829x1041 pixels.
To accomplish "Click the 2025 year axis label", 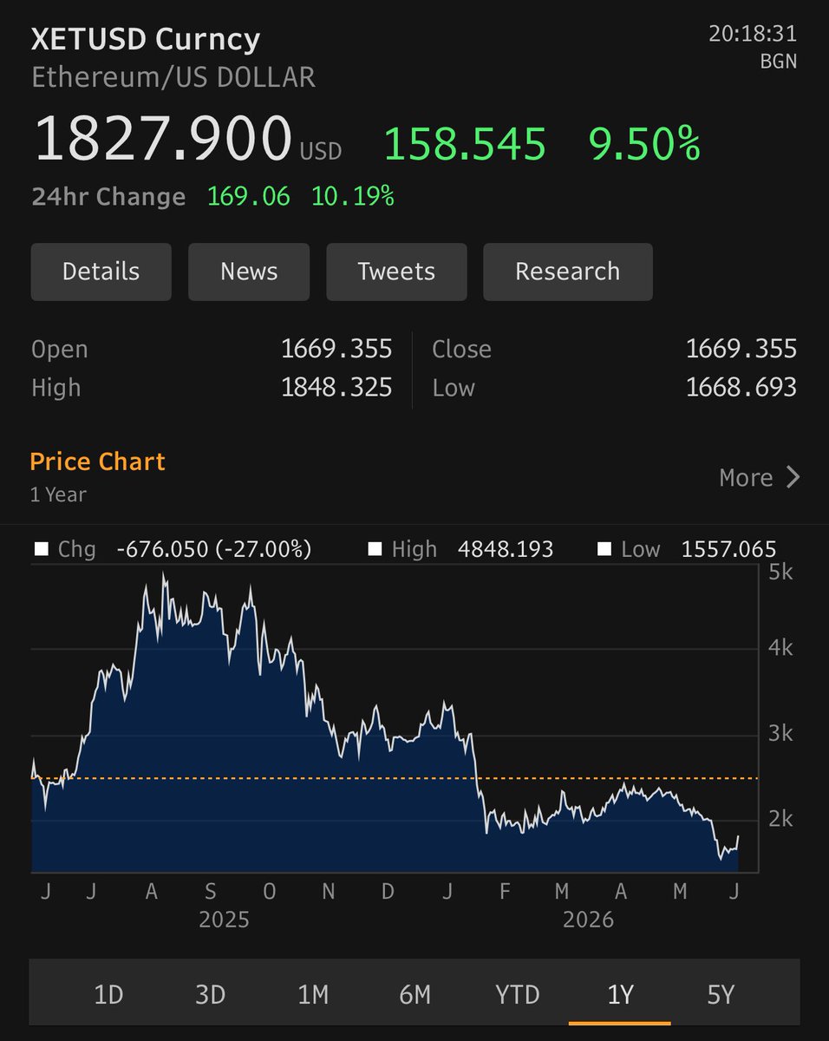I will 224,920.
